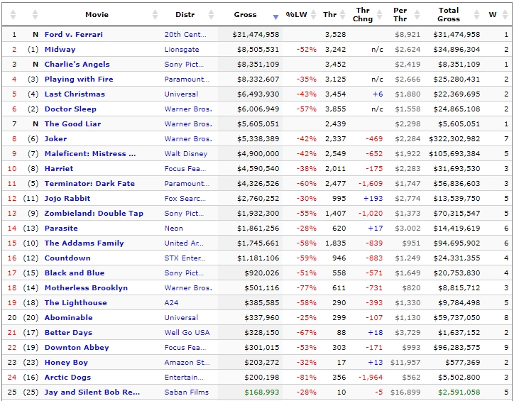514x401 pixels.
Task: Open the A24 distributor link
Action: [x=171, y=303]
